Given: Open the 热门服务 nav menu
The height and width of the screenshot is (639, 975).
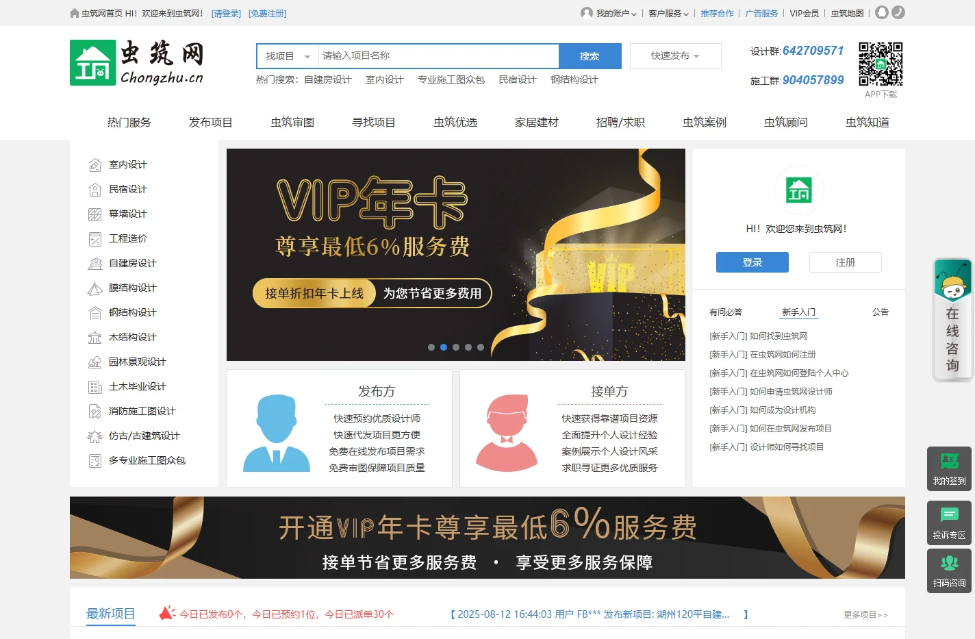Looking at the screenshot, I should (129, 123).
